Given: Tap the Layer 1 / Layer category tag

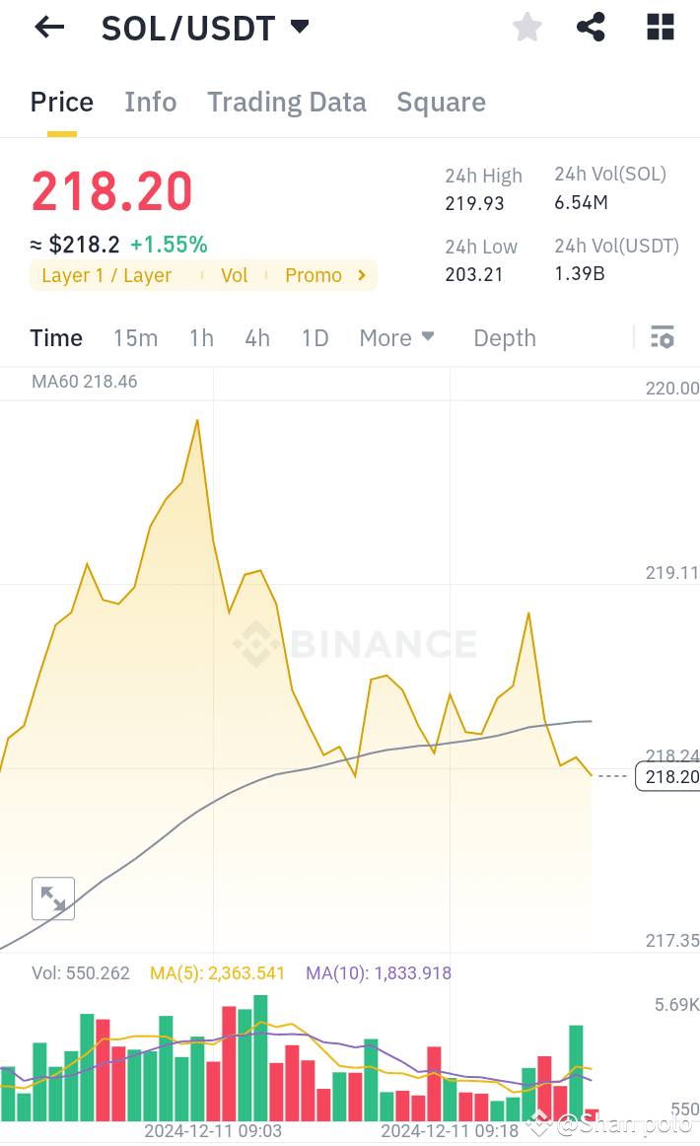Looking at the screenshot, I should coord(105,275).
